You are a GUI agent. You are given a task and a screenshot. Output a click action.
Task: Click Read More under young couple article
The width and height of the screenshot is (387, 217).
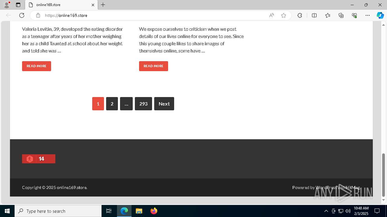click(x=154, y=66)
